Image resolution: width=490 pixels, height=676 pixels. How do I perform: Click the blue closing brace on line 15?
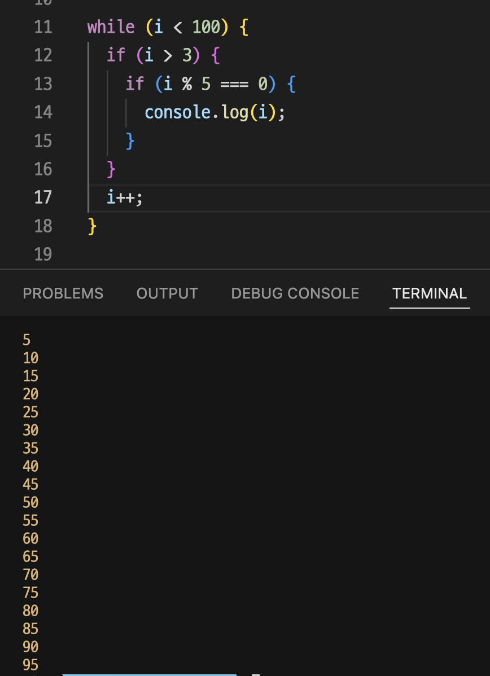(x=130, y=141)
